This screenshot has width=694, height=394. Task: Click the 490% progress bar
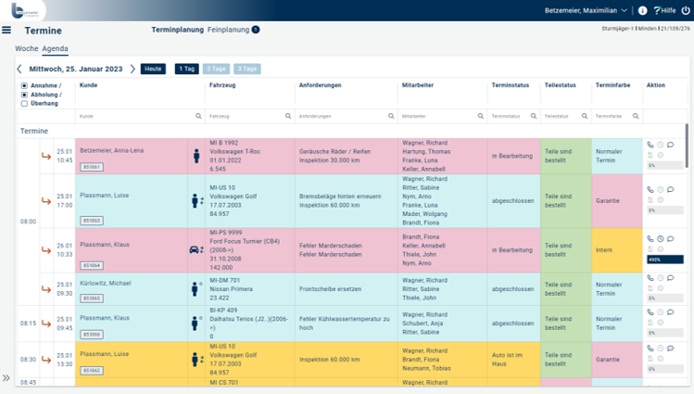[665, 260]
